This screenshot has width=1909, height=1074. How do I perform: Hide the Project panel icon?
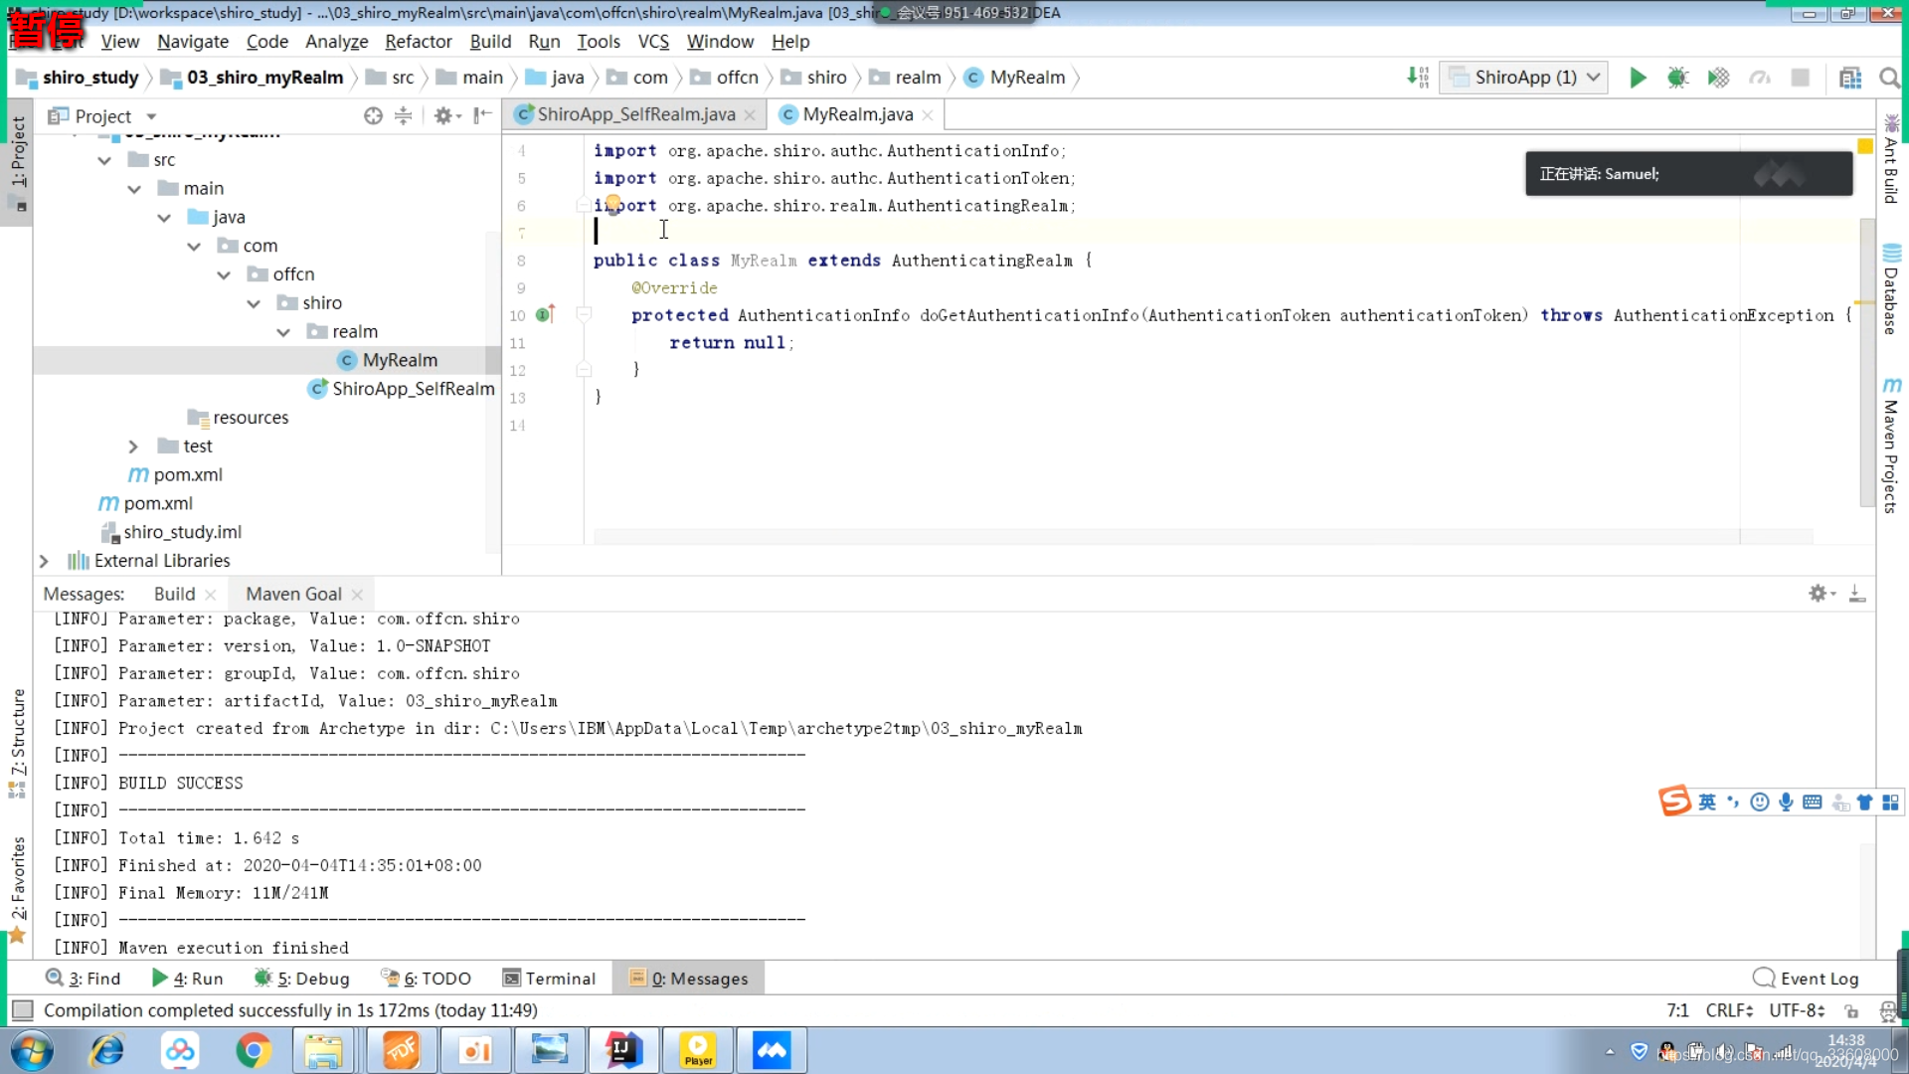coord(482,116)
